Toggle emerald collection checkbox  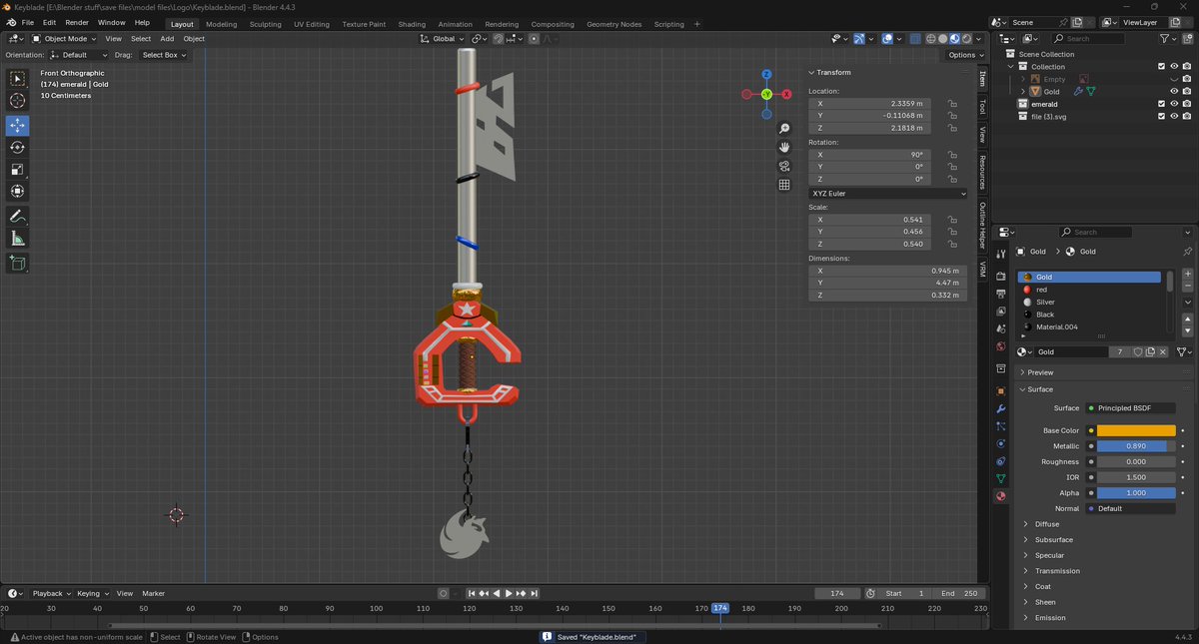[x=1161, y=104]
